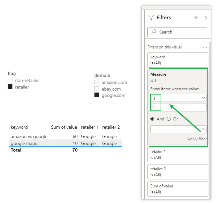219x203 pixels.
Task: Click 'Filters on this visual' heading
Action: pyautogui.click(x=164, y=47)
